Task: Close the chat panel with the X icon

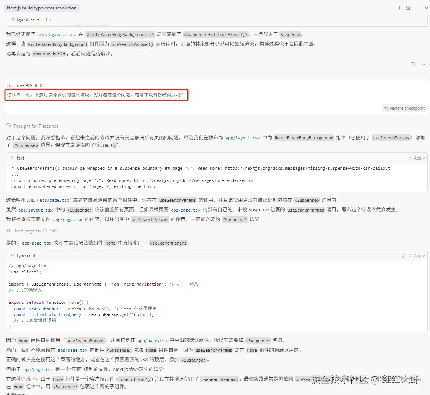Action: (x=427, y=8)
